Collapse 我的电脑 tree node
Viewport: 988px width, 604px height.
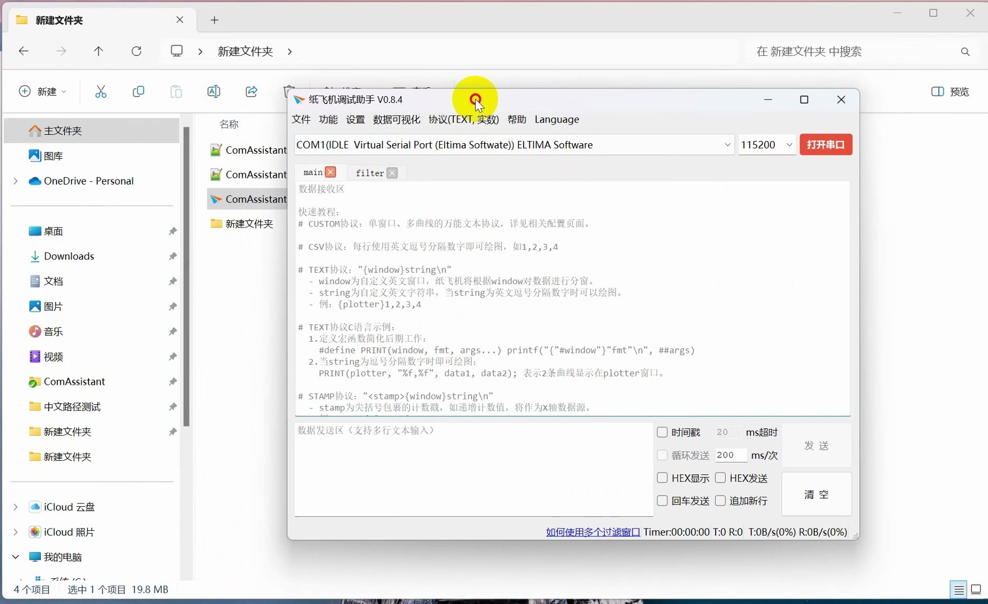click(16, 557)
